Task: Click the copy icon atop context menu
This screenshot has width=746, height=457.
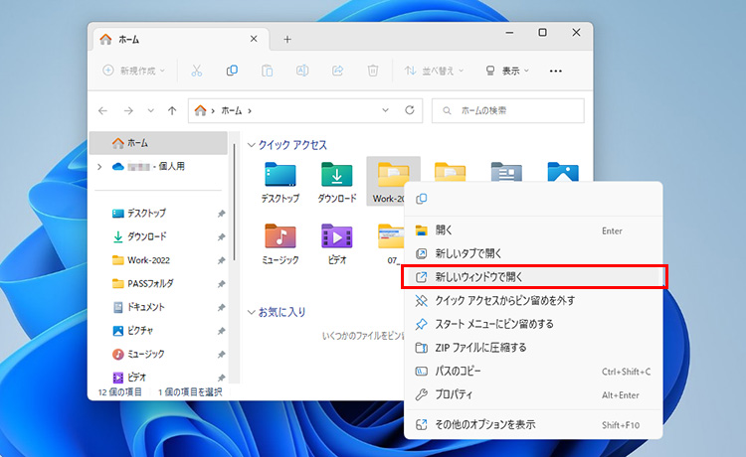Action: pyautogui.click(x=421, y=199)
